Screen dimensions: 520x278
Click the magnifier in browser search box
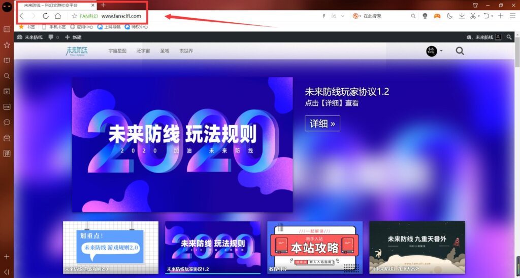413,16
